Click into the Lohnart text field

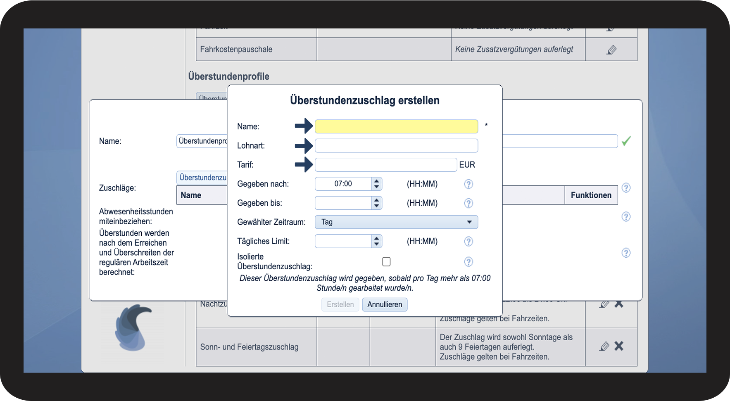[x=396, y=146]
